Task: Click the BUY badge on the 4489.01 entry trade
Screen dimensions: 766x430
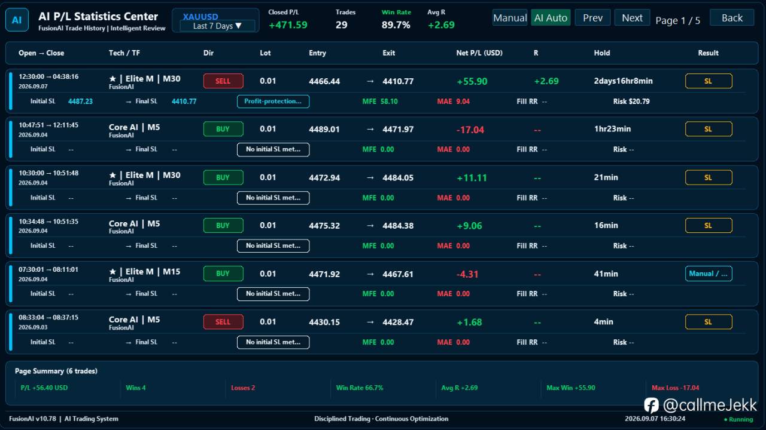Action: [x=223, y=129]
